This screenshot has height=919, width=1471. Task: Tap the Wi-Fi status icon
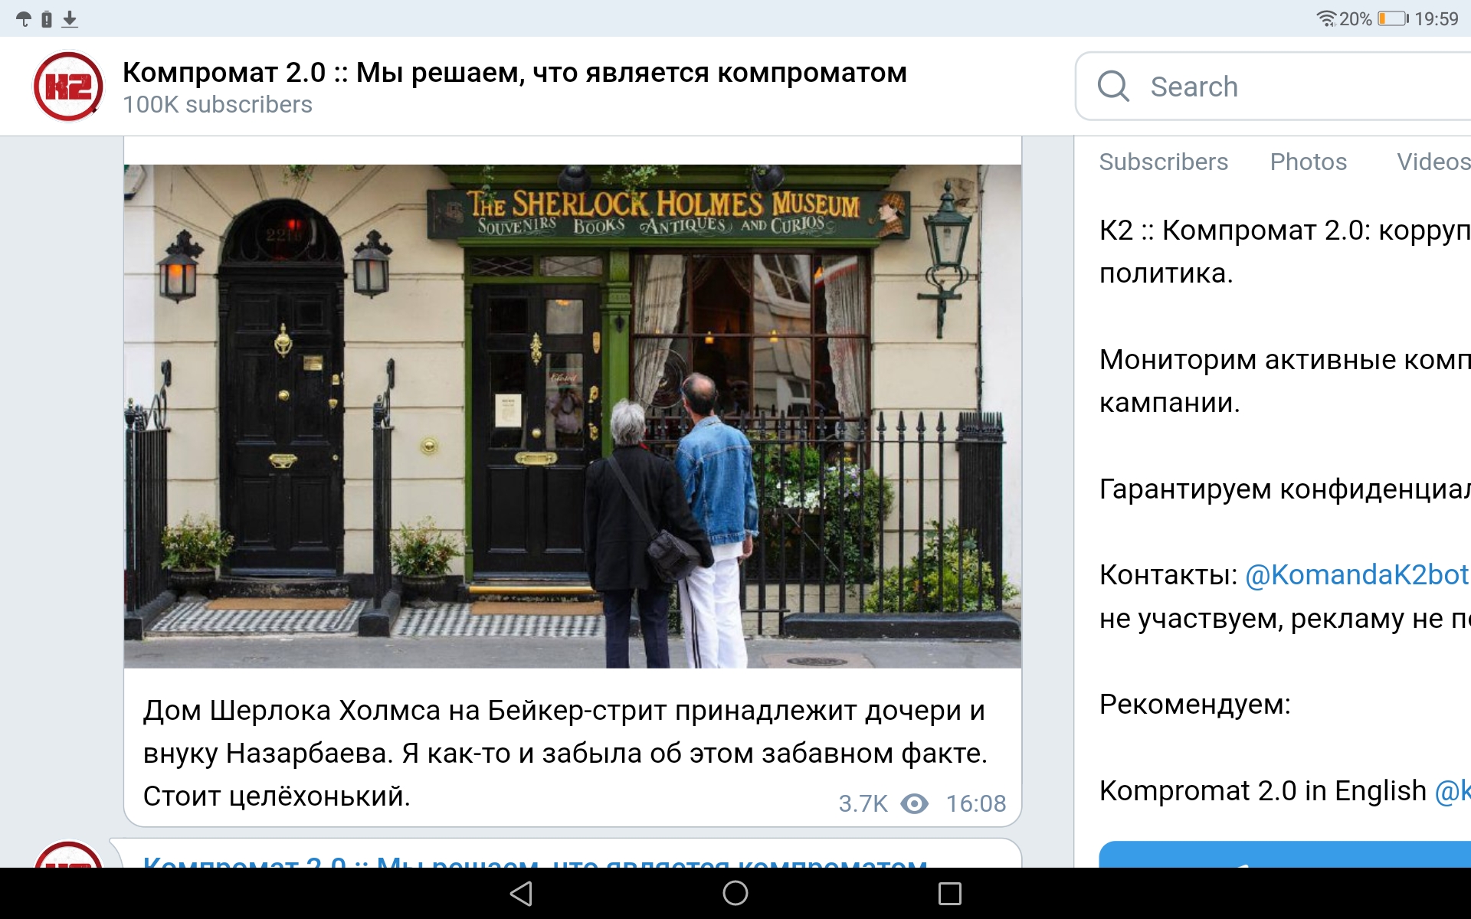tap(1326, 18)
